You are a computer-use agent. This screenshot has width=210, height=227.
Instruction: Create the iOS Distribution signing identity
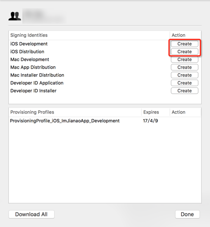click(x=184, y=52)
